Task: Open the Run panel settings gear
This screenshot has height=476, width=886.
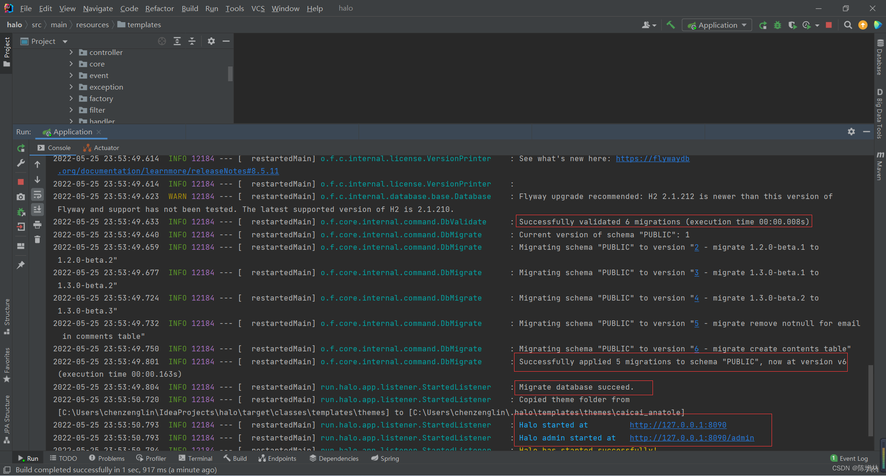Action: click(851, 132)
